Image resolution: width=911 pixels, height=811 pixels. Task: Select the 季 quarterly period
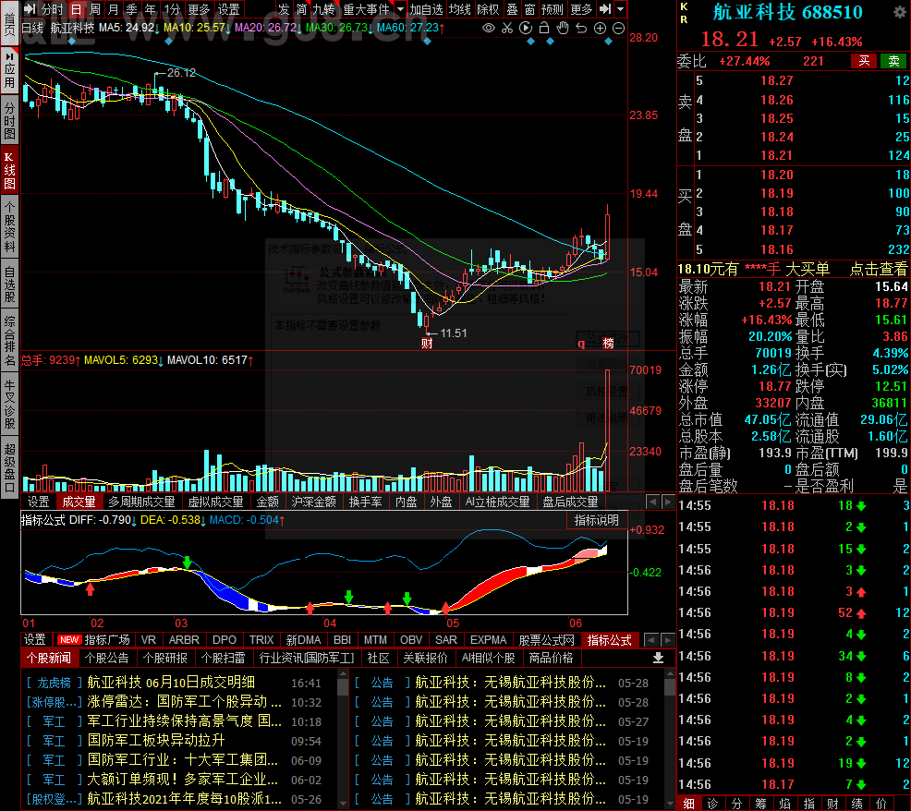coord(132,9)
